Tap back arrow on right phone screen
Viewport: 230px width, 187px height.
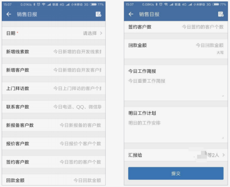131,14
